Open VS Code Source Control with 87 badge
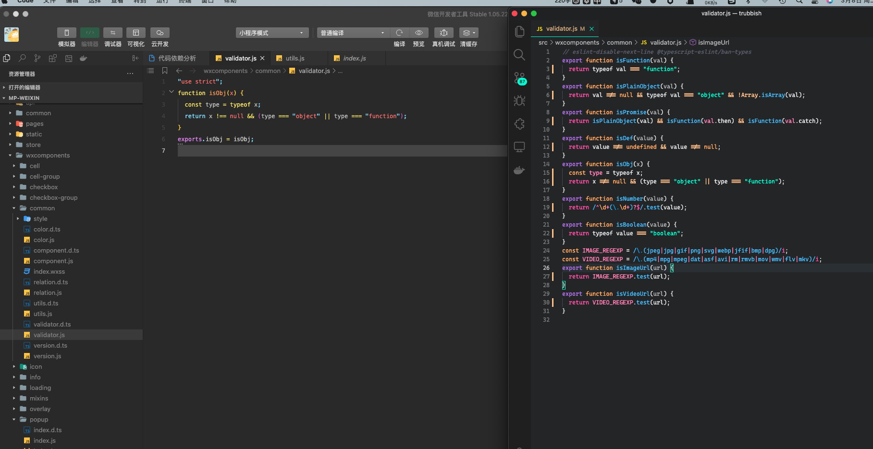The height and width of the screenshot is (449, 873). click(519, 78)
